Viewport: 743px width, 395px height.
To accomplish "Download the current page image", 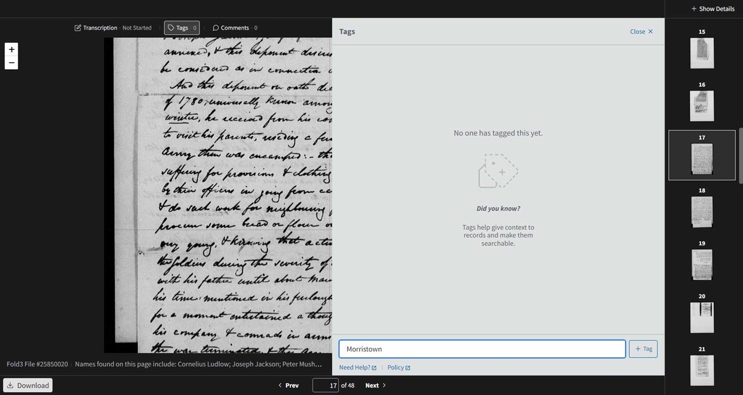I will [28, 385].
